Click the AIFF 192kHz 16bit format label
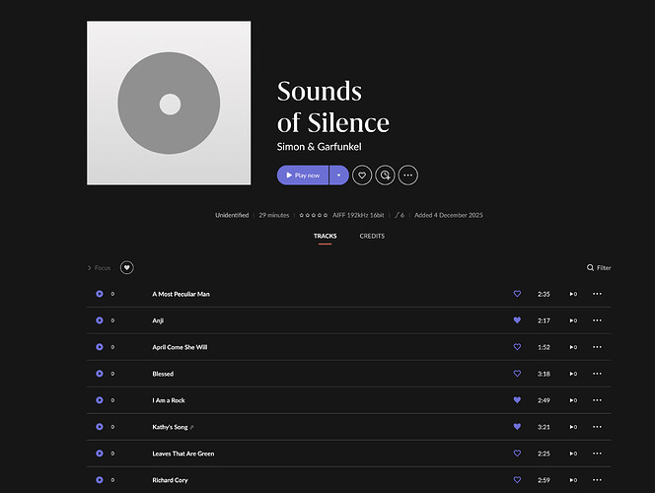This screenshot has width=655, height=493. (358, 215)
